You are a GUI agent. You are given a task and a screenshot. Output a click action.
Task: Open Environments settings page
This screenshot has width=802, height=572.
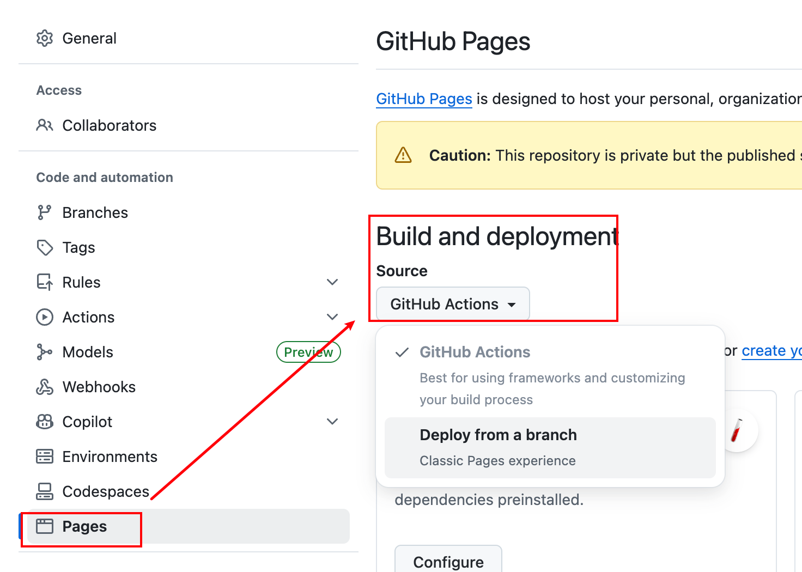189,457
